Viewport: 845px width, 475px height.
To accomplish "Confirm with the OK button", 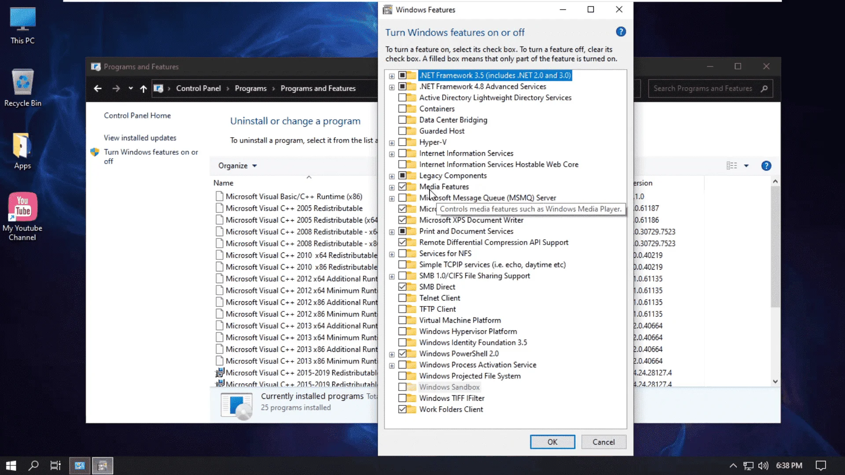I will pos(552,442).
